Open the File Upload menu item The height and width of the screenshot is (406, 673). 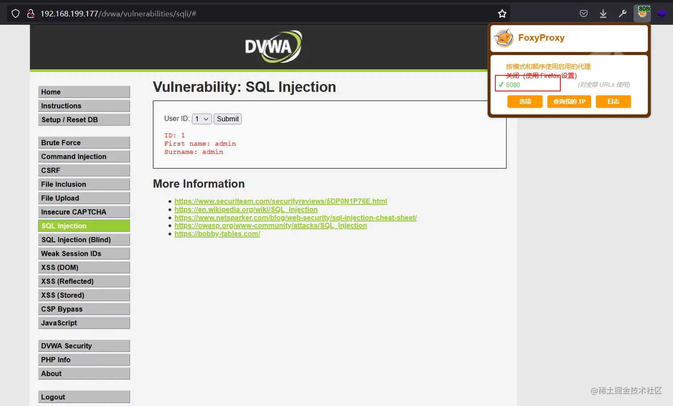pyautogui.click(x=84, y=198)
